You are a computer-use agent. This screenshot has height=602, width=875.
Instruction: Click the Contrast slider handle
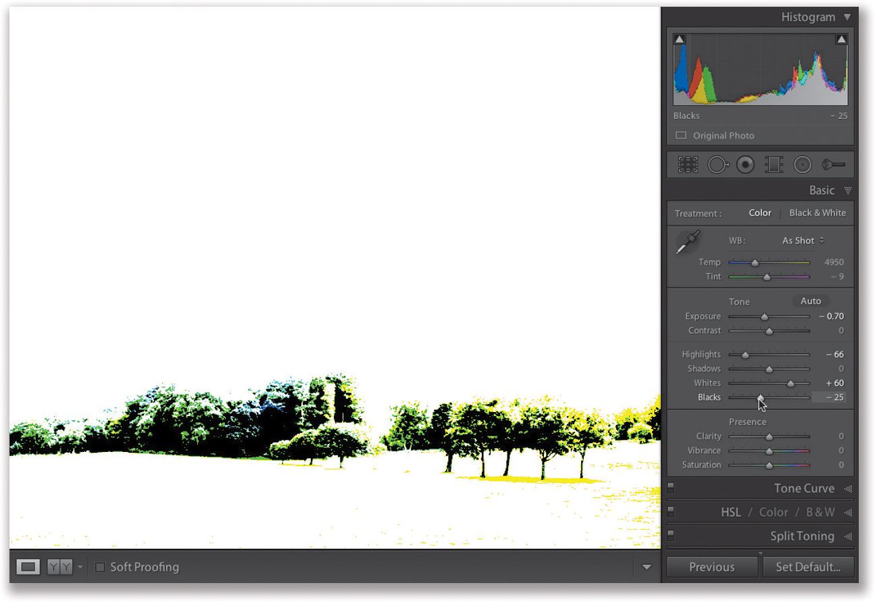point(769,331)
